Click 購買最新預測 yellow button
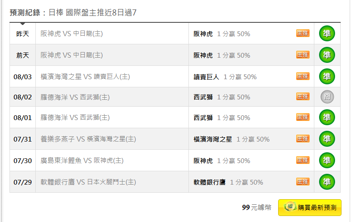The image size is (351, 222). point(310,207)
